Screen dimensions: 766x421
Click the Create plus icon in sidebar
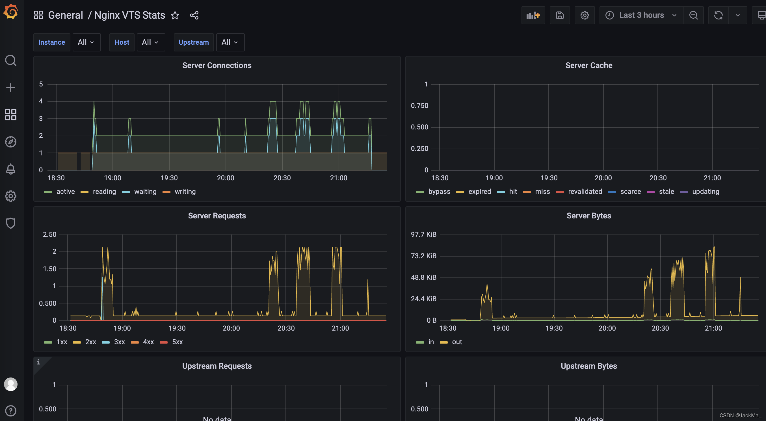(x=11, y=87)
